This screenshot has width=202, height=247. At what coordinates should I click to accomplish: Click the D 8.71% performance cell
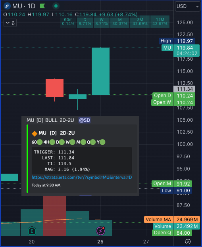(x=85, y=22)
